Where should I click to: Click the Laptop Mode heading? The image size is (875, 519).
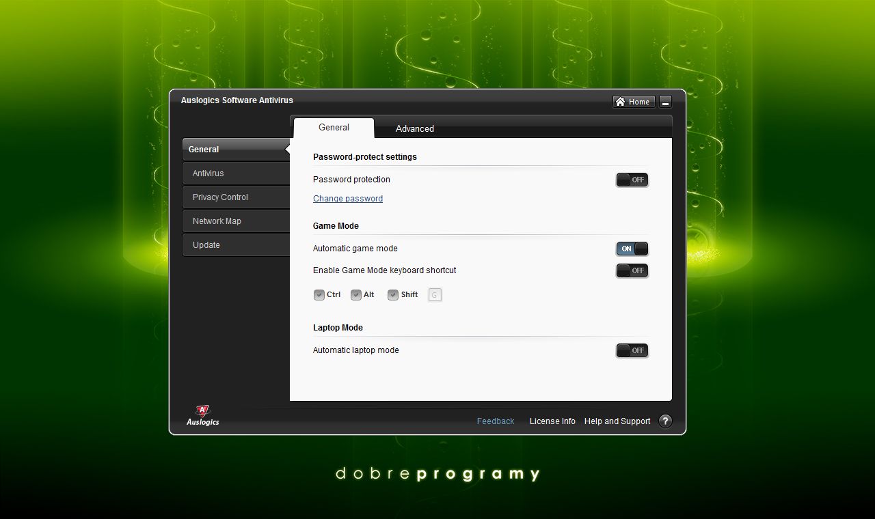click(338, 328)
